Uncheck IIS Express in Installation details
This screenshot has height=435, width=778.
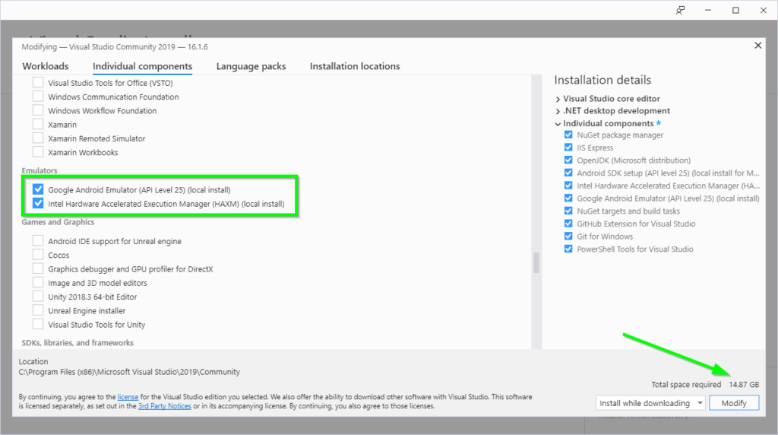568,148
